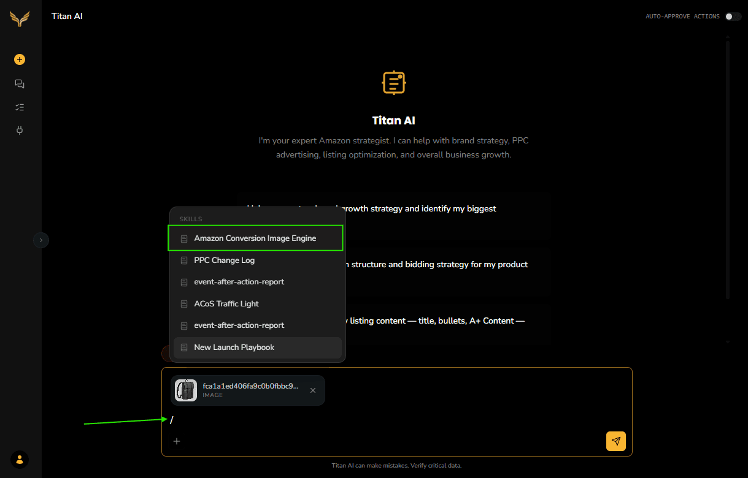
Task: Open the user profile avatar
Action: (20, 459)
